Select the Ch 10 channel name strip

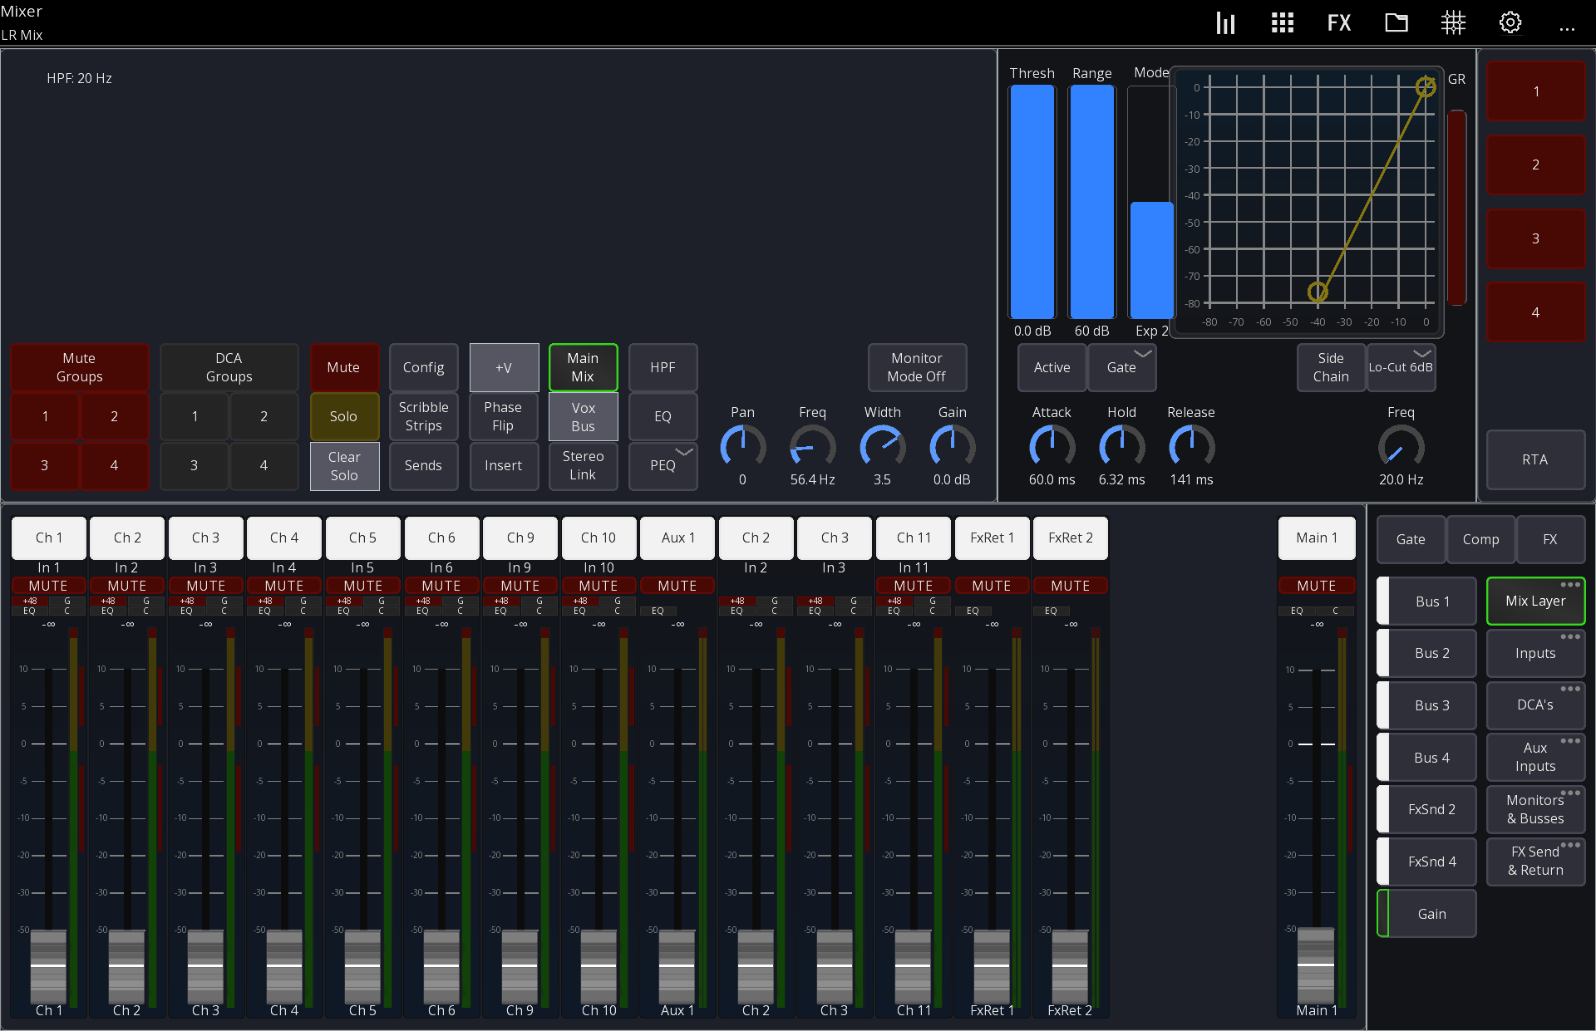[x=598, y=538]
